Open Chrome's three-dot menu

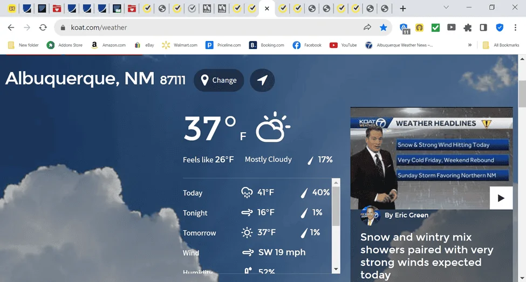click(x=516, y=27)
